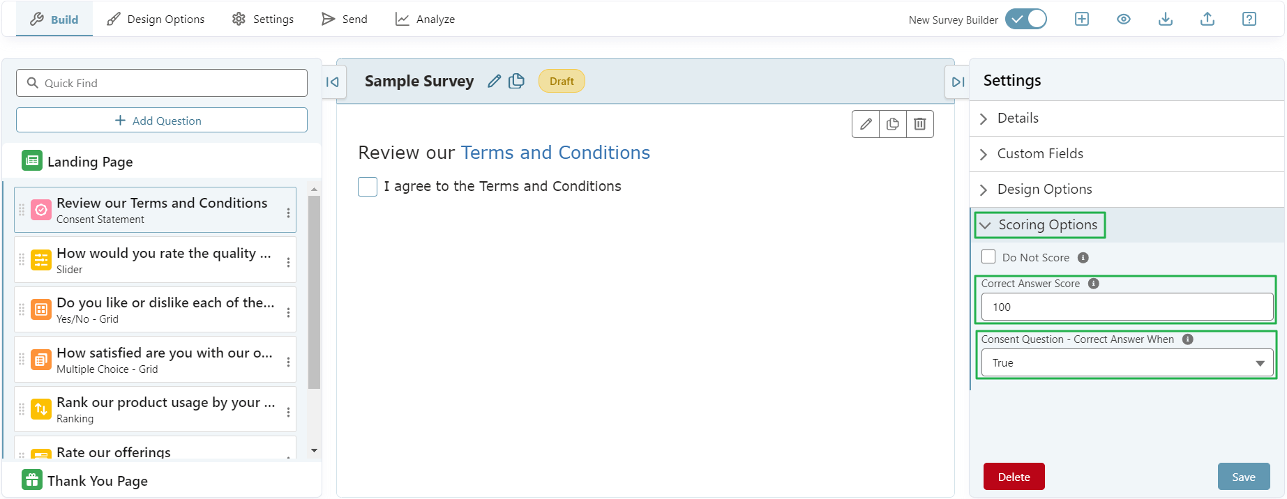The height and width of the screenshot is (499, 1287).
Task: Collapse the Scoring Options section
Action: click(x=1040, y=224)
